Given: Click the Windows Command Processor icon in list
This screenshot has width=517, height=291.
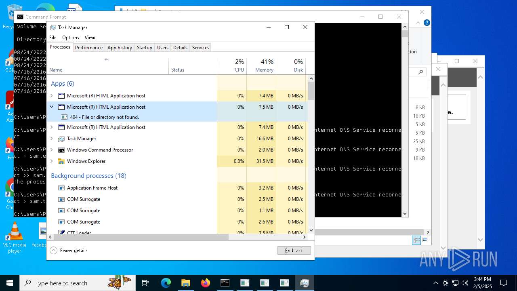Looking at the screenshot, I should click(61, 150).
